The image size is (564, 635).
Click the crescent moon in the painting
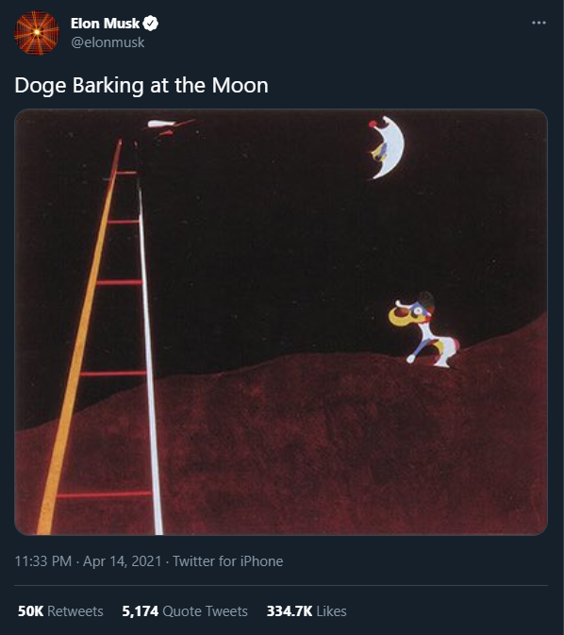coord(387,147)
